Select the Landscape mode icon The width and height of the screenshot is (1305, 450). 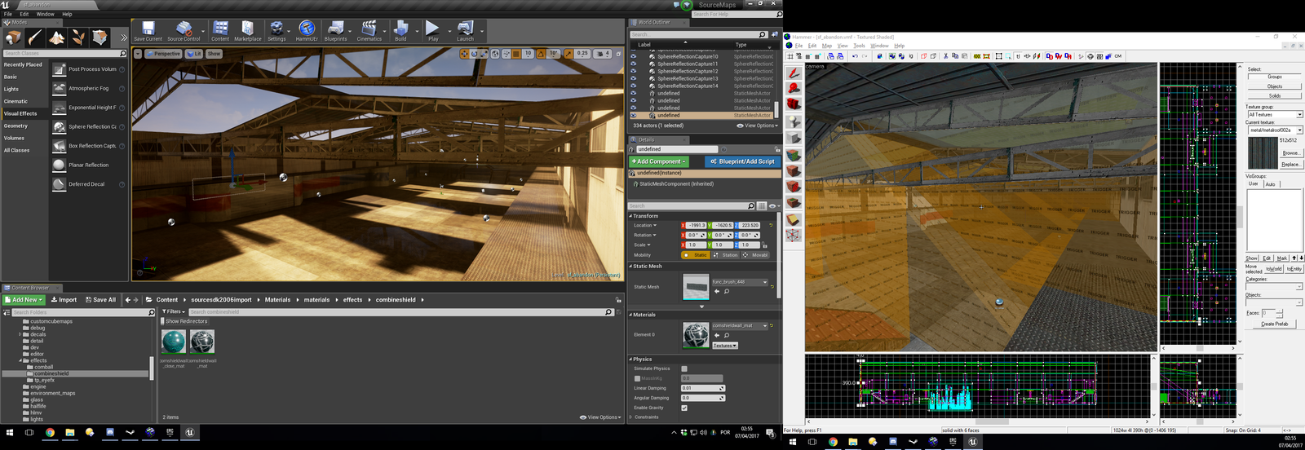pos(56,37)
